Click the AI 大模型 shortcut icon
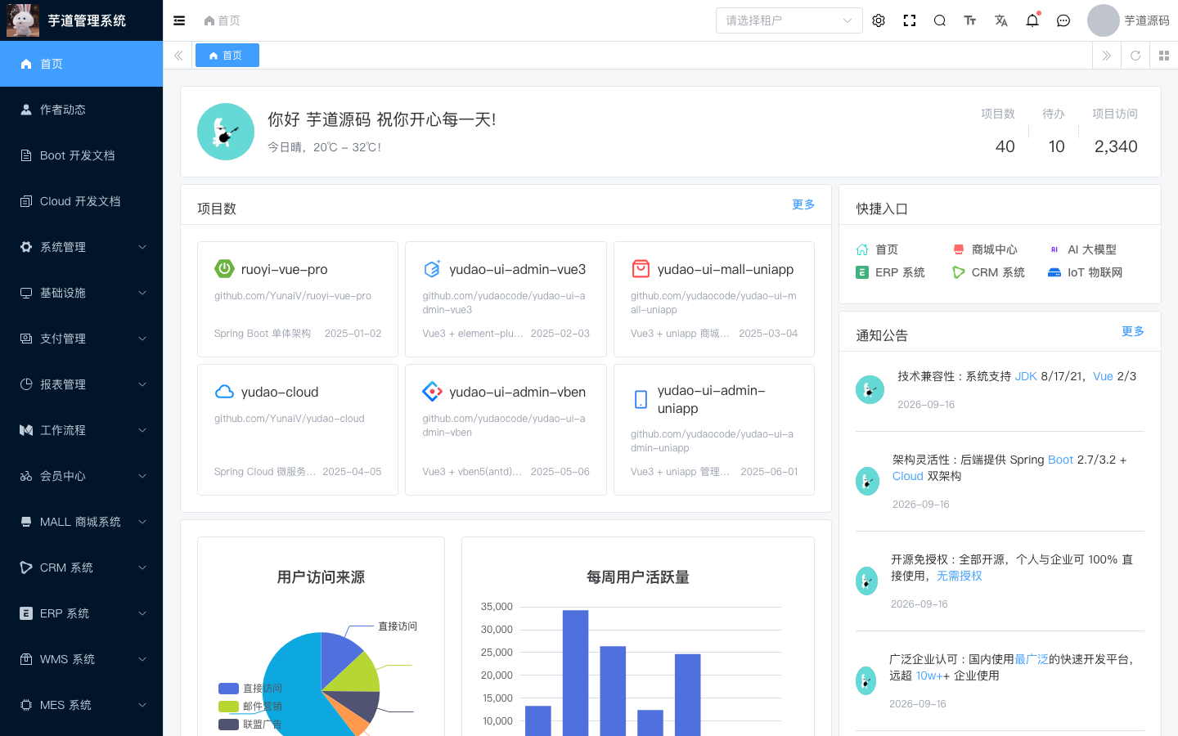 [x=1054, y=249]
